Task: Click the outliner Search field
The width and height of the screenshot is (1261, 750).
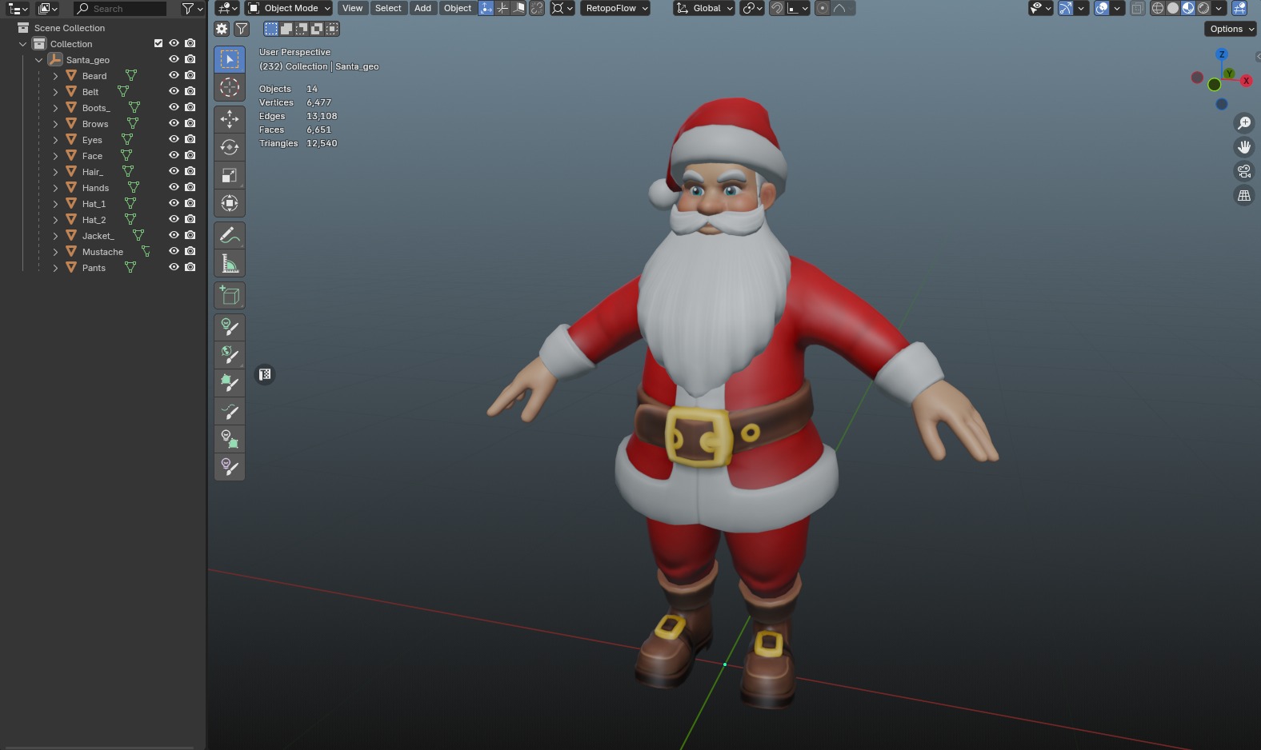Action: point(120,9)
